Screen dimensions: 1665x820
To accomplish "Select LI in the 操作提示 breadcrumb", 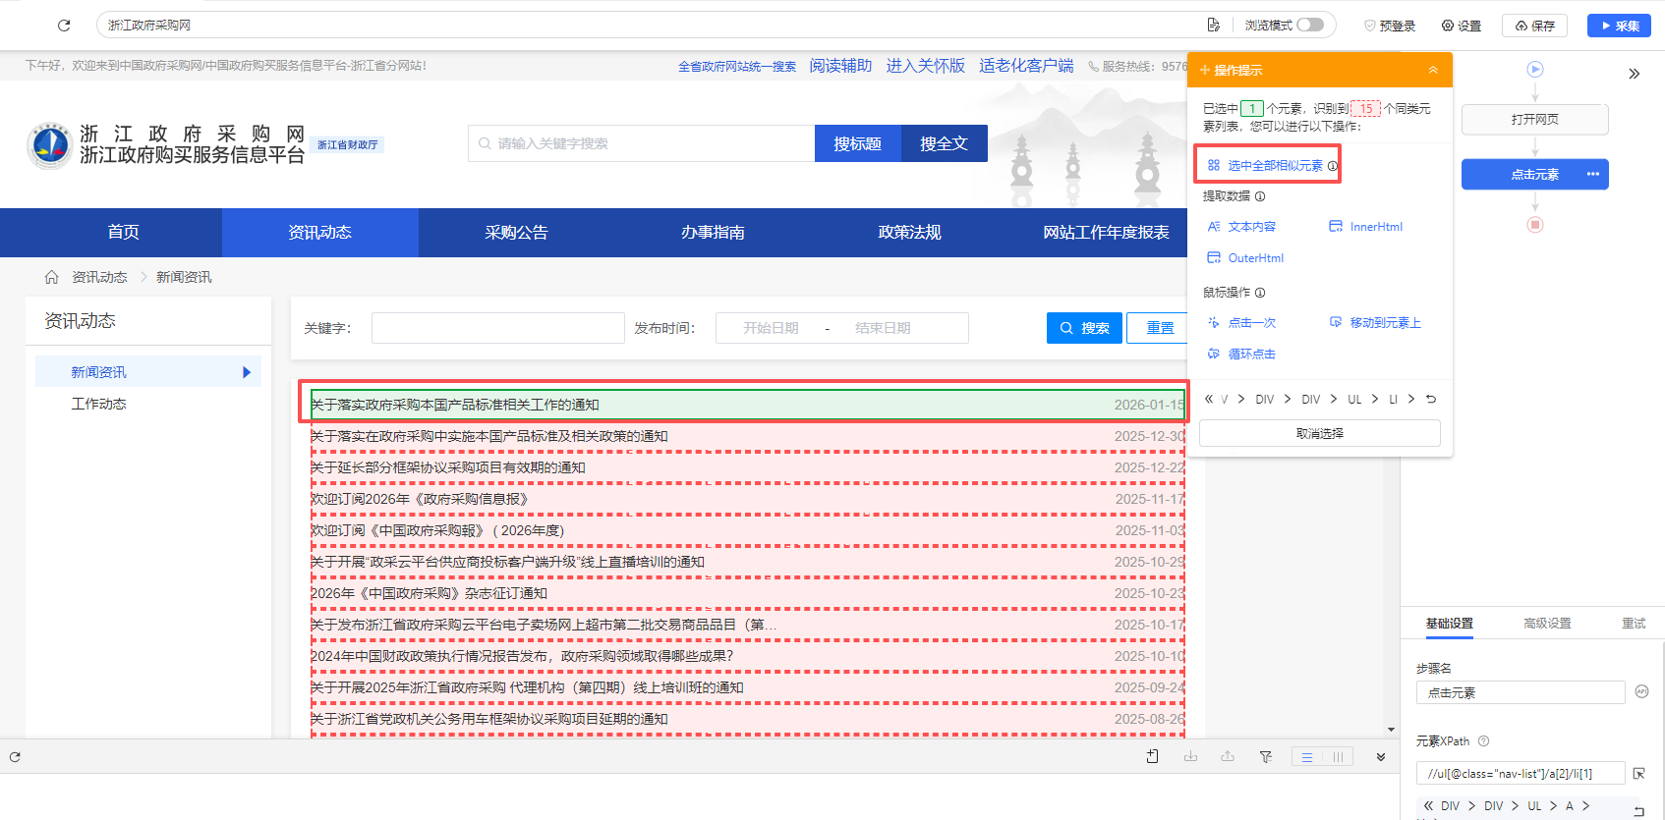I will (1393, 400).
